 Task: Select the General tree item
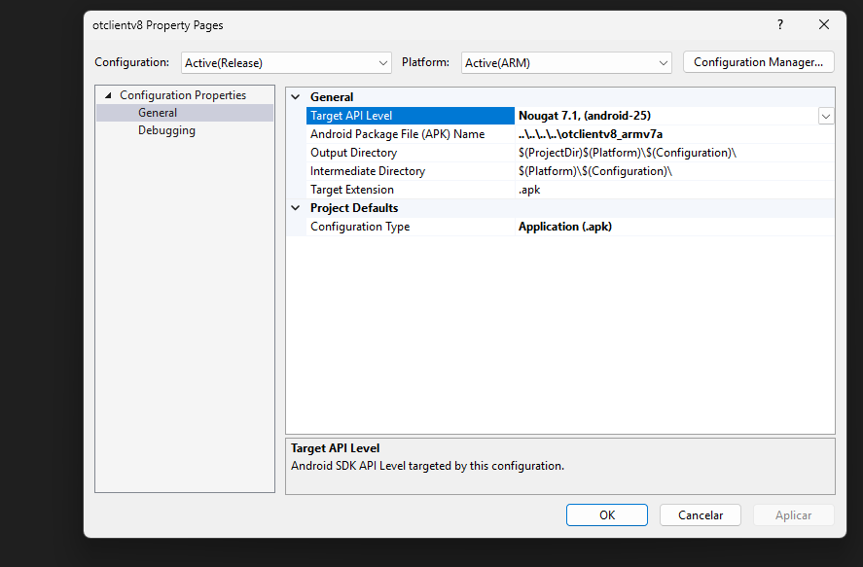158,113
